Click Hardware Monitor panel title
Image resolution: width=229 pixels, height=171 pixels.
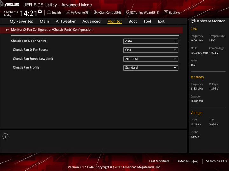pyautogui.click(x=210, y=21)
